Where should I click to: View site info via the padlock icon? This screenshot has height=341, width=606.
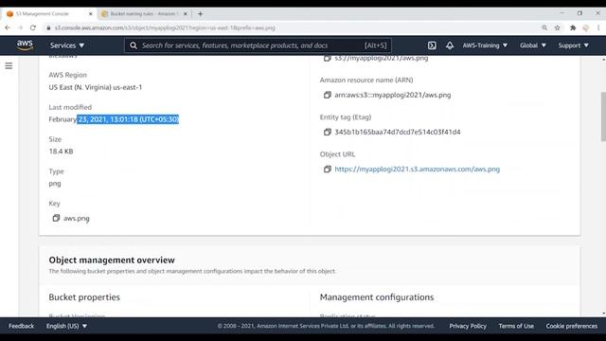(x=48, y=27)
